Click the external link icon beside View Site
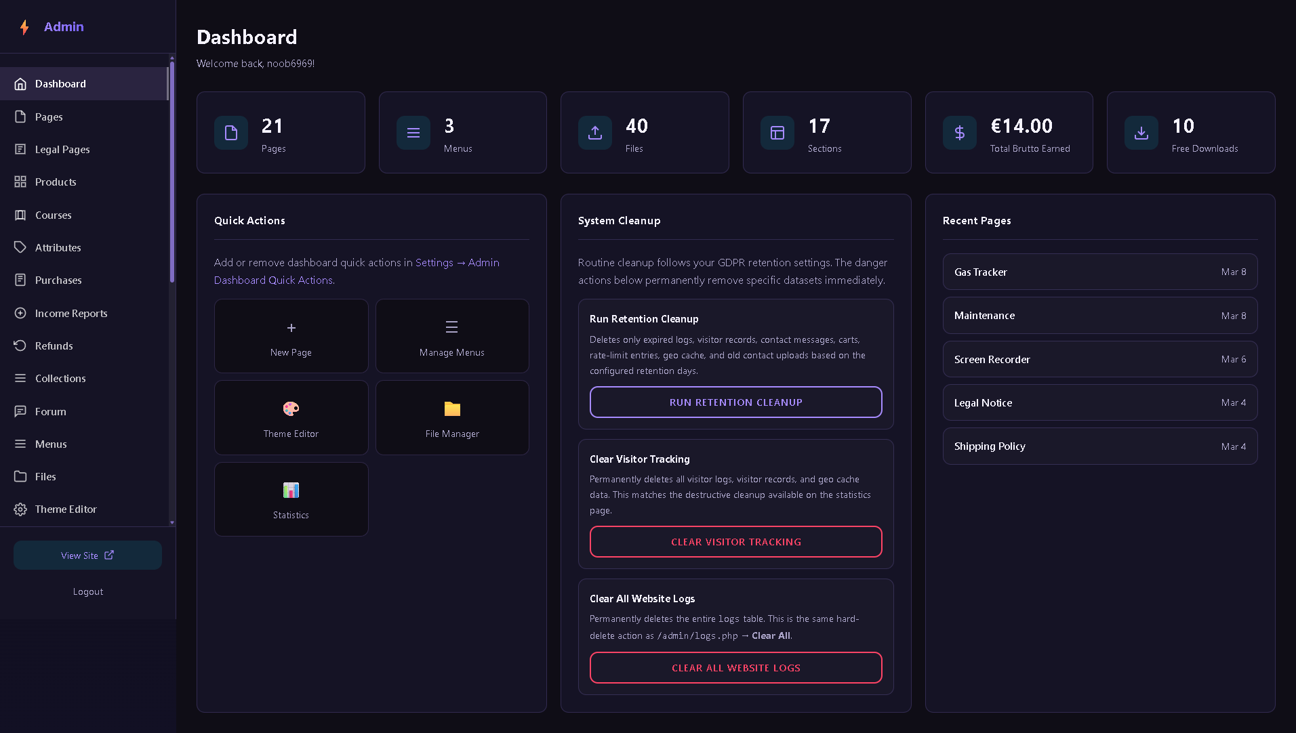Image resolution: width=1296 pixels, height=733 pixels. coord(109,555)
